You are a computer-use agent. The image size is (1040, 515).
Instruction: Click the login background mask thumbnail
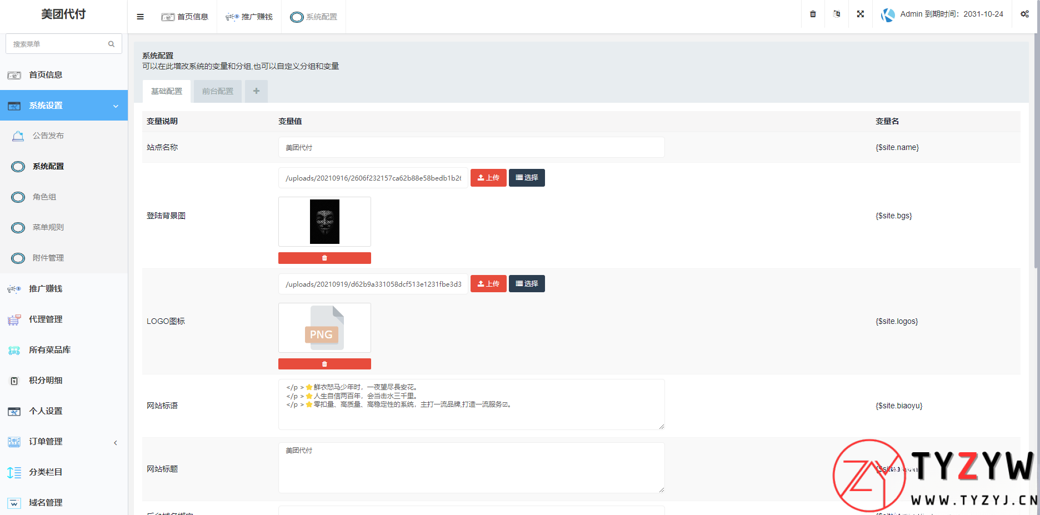coord(324,222)
